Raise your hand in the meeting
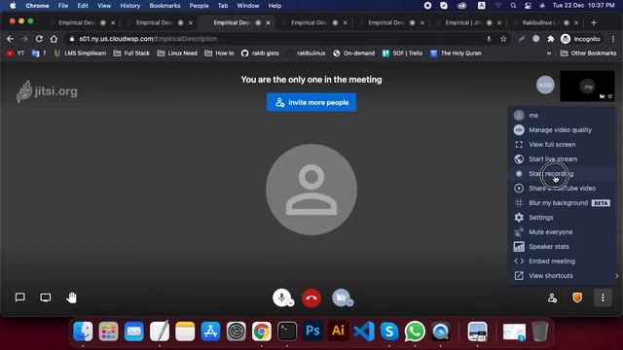 pyautogui.click(x=71, y=297)
